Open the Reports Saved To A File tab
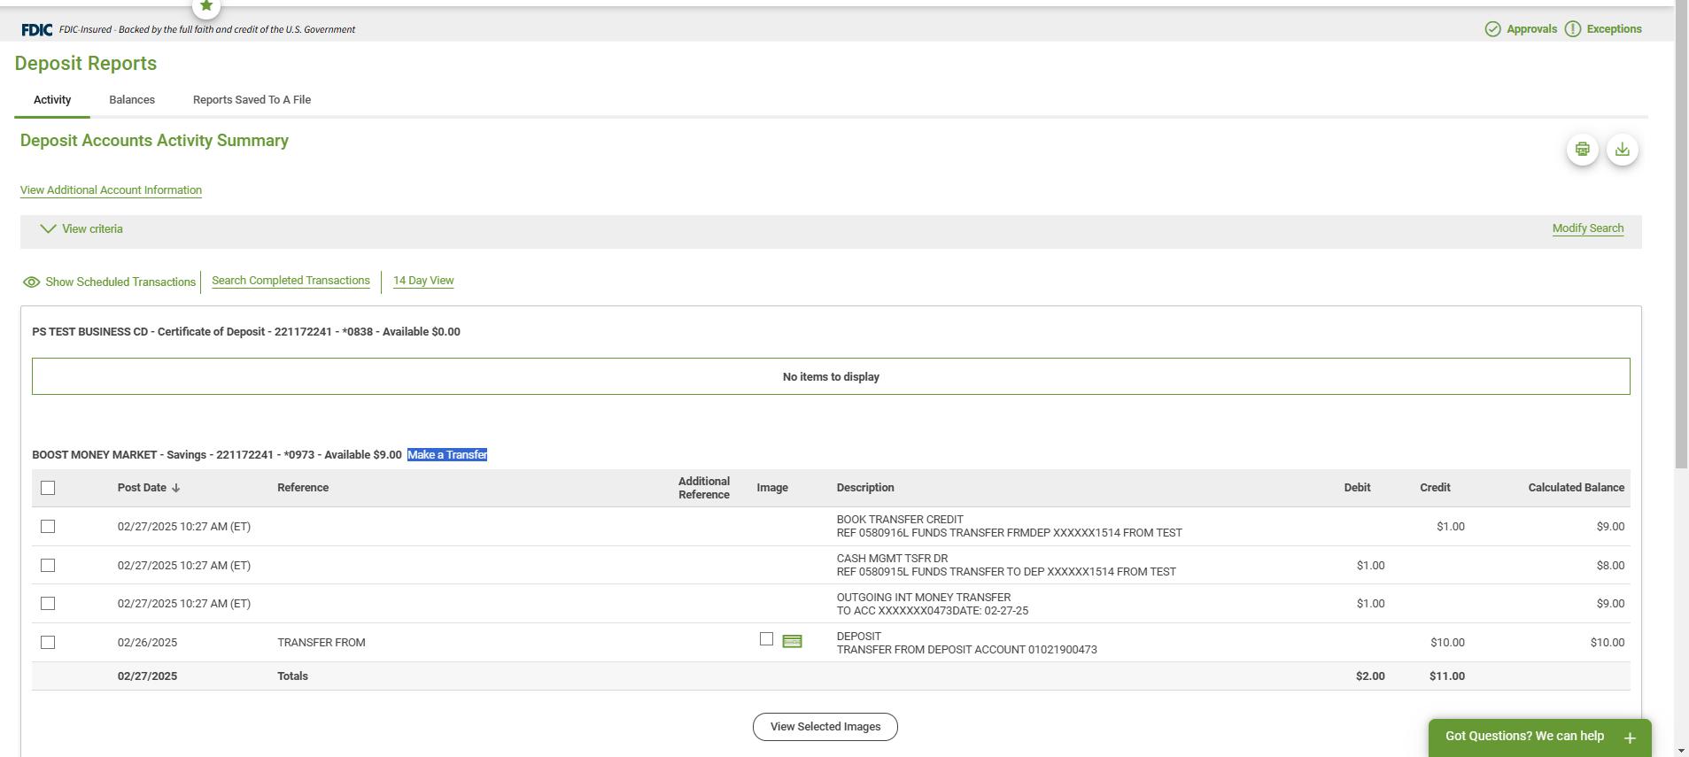The height and width of the screenshot is (757, 1689). pos(252,100)
